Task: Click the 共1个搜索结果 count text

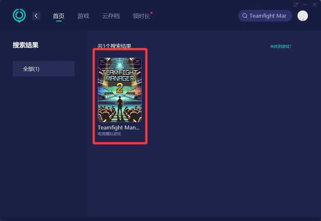Action: (114, 46)
